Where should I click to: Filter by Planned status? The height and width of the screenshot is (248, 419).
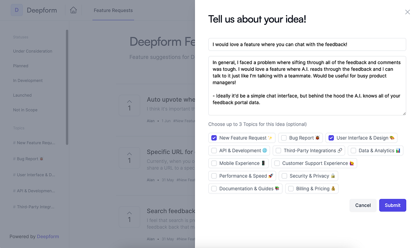21,66
